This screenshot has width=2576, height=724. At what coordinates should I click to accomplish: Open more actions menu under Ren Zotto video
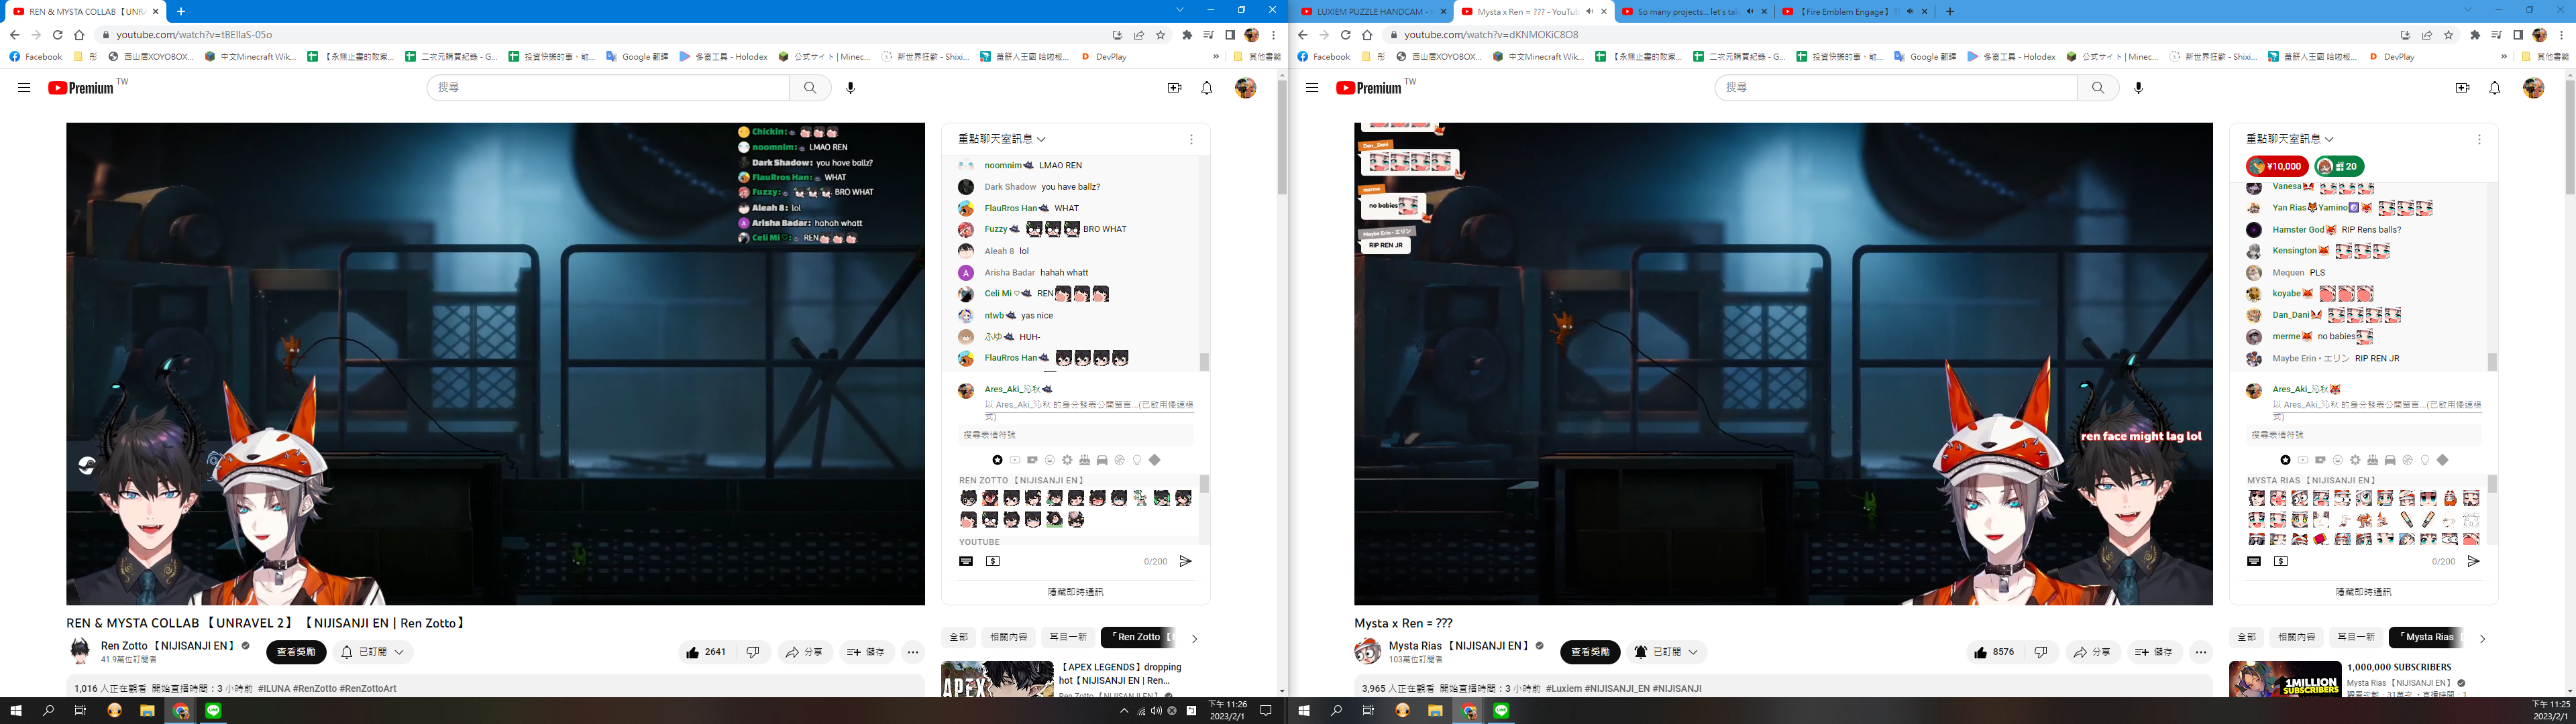coord(913,652)
